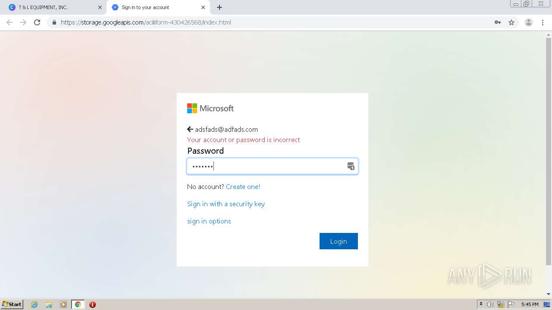Click the padlock site security icon
Image resolution: width=552 pixels, height=310 pixels.
click(x=54, y=22)
